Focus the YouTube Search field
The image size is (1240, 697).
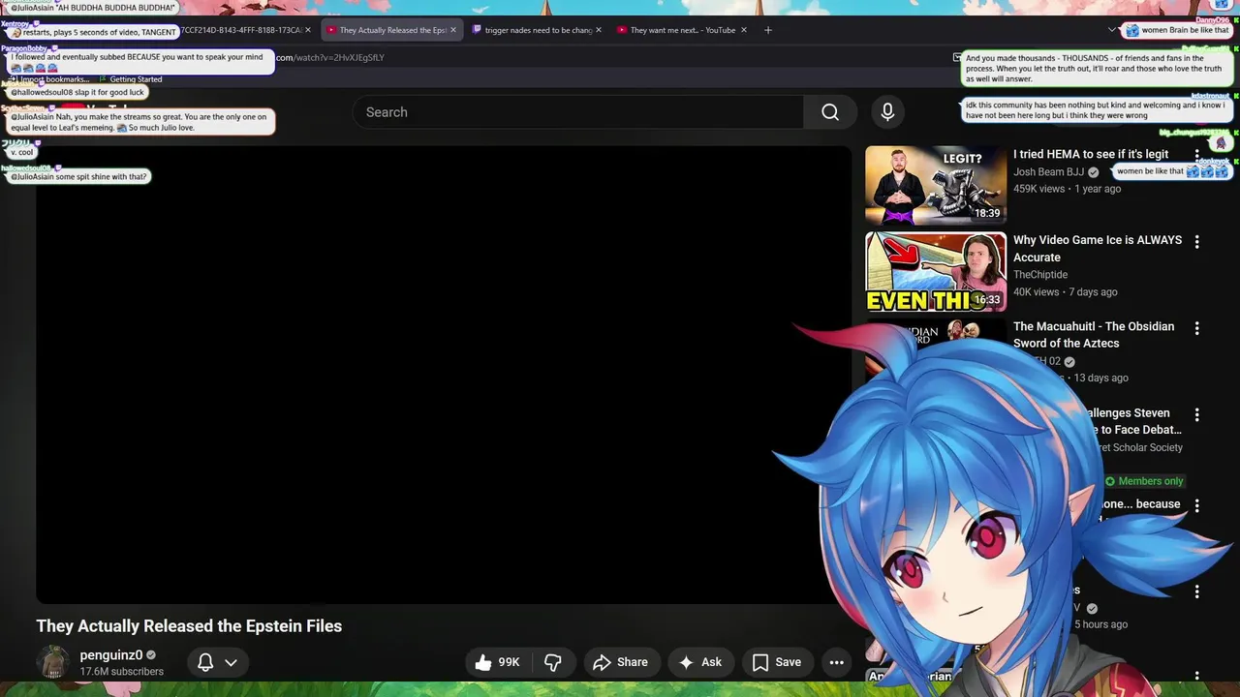click(x=578, y=112)
